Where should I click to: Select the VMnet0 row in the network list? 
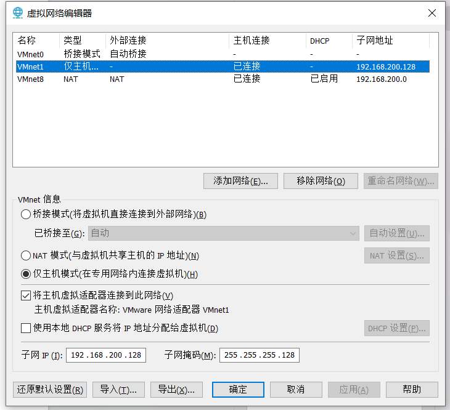pos(223,54)
